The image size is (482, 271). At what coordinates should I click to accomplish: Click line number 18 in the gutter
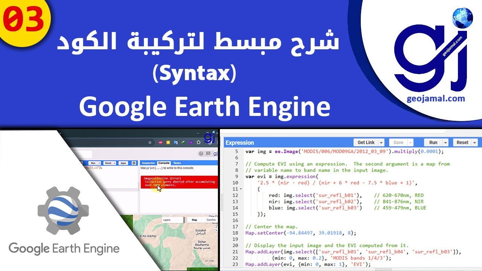[235, 233]
